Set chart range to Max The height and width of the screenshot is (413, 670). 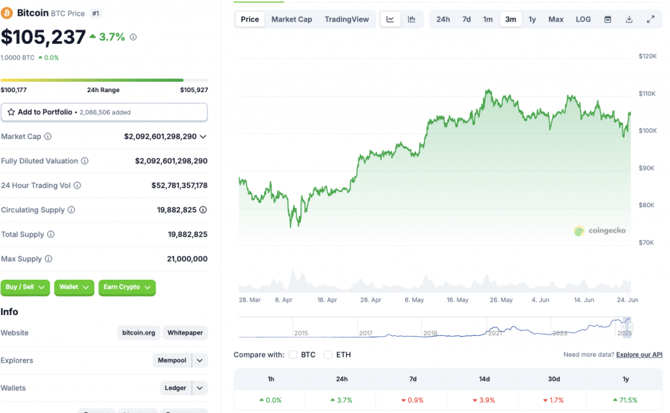point(555,19)
